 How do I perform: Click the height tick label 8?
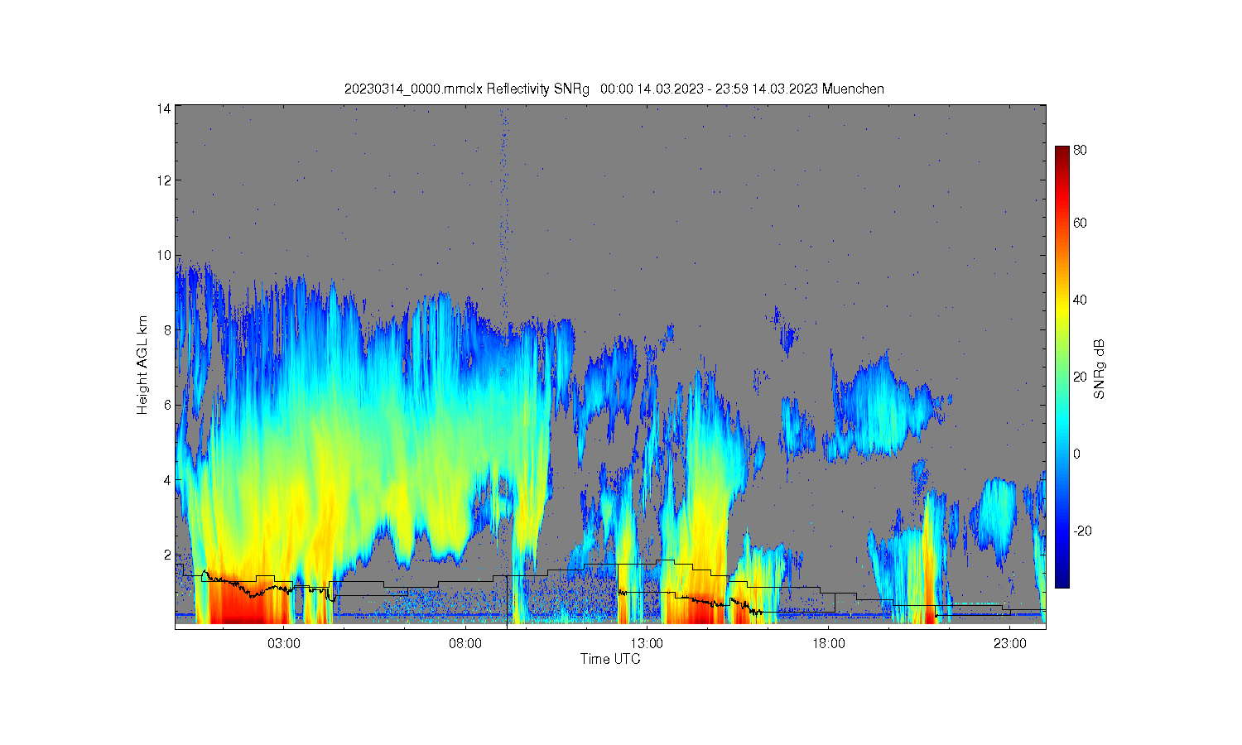coord(167,329)
